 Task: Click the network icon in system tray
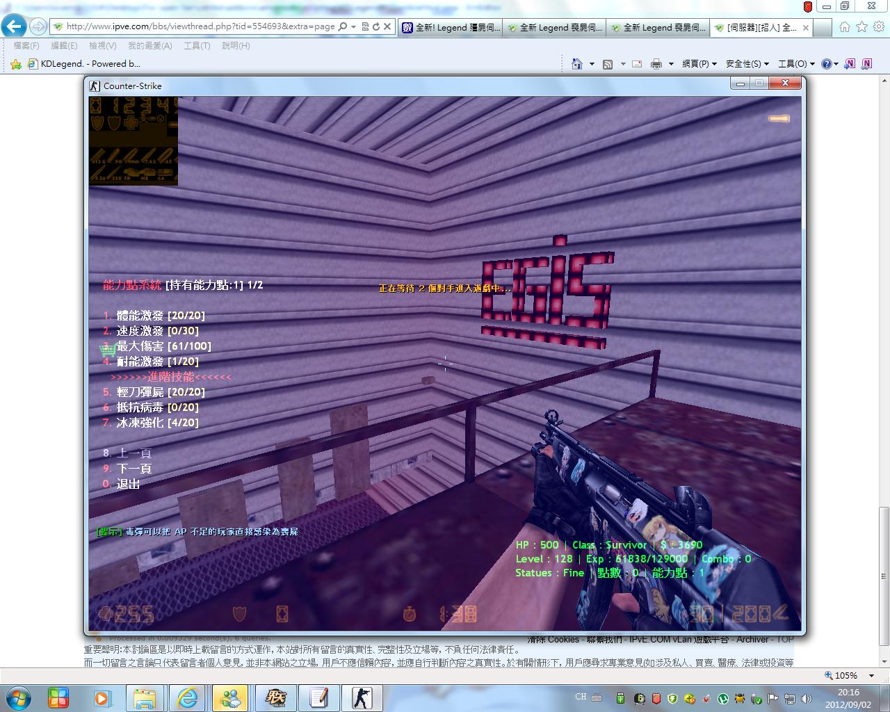click(790, 697)
